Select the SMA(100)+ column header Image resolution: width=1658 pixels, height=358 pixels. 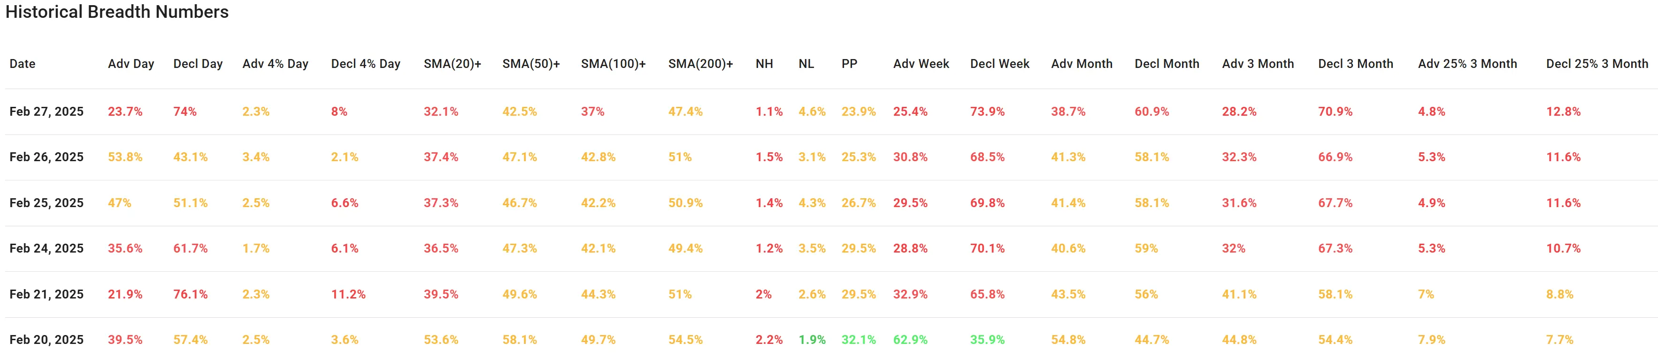coord(613,64)
